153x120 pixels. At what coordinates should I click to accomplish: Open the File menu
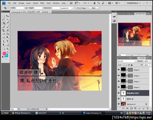point(9,3)
